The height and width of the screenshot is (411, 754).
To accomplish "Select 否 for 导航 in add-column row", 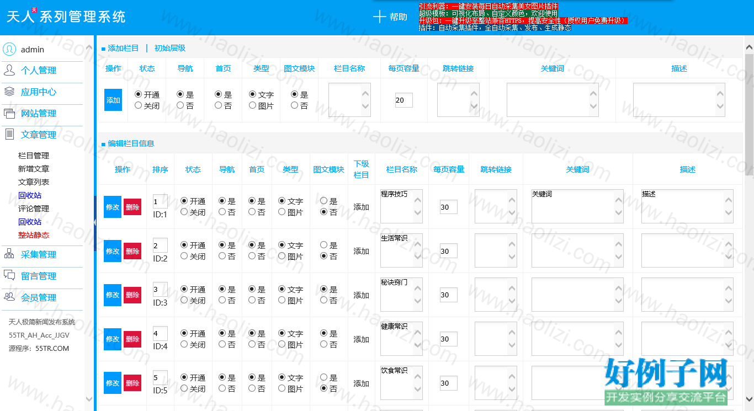I will [180, 105].
